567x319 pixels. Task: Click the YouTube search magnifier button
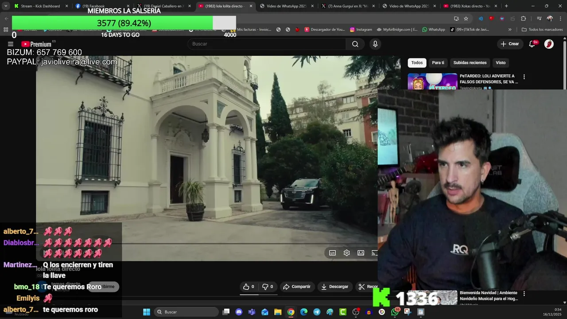[x=355, y=44]
